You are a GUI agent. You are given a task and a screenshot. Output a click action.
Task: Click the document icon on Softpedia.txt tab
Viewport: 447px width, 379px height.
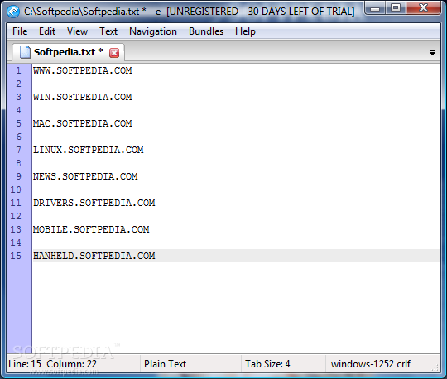point(25,52)
